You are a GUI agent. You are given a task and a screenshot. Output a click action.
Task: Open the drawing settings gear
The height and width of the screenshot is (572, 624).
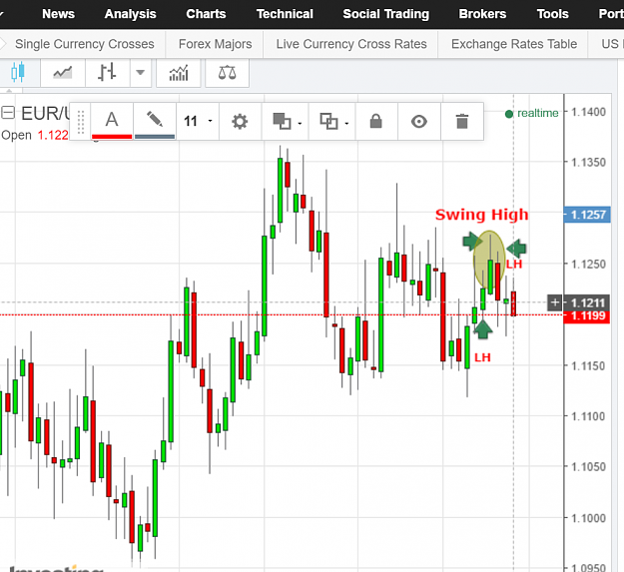click(240, 121)
